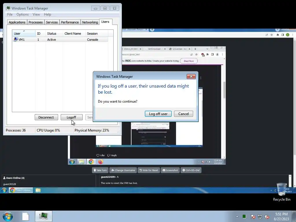Click the Task Manager icon on outer taskbar

click(x=44, y=216)
